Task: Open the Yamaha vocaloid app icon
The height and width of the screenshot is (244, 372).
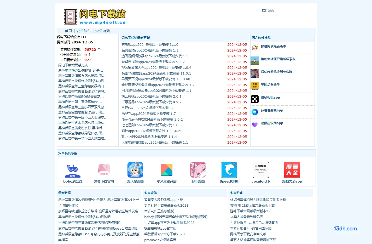Action: [x=261, y=170]
